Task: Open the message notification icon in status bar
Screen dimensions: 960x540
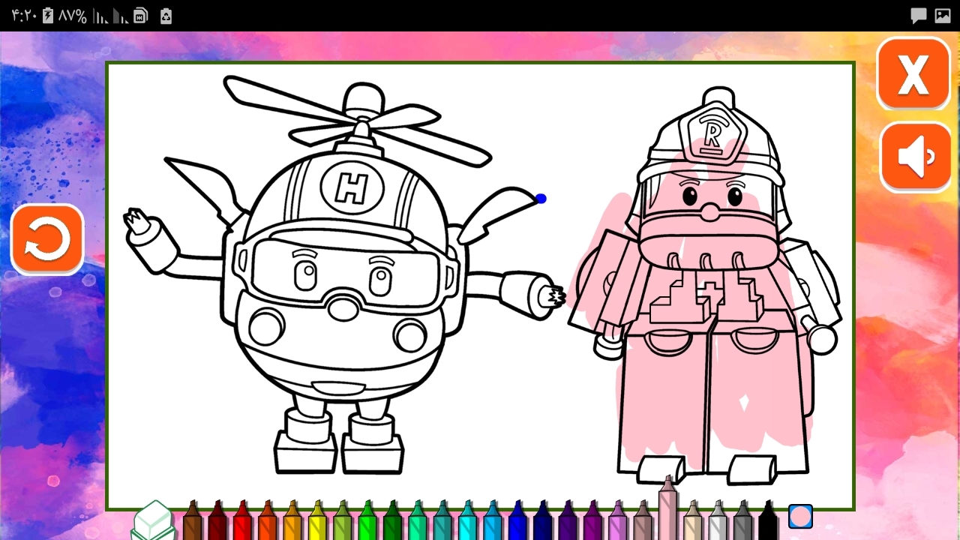Action: (919, 16)
